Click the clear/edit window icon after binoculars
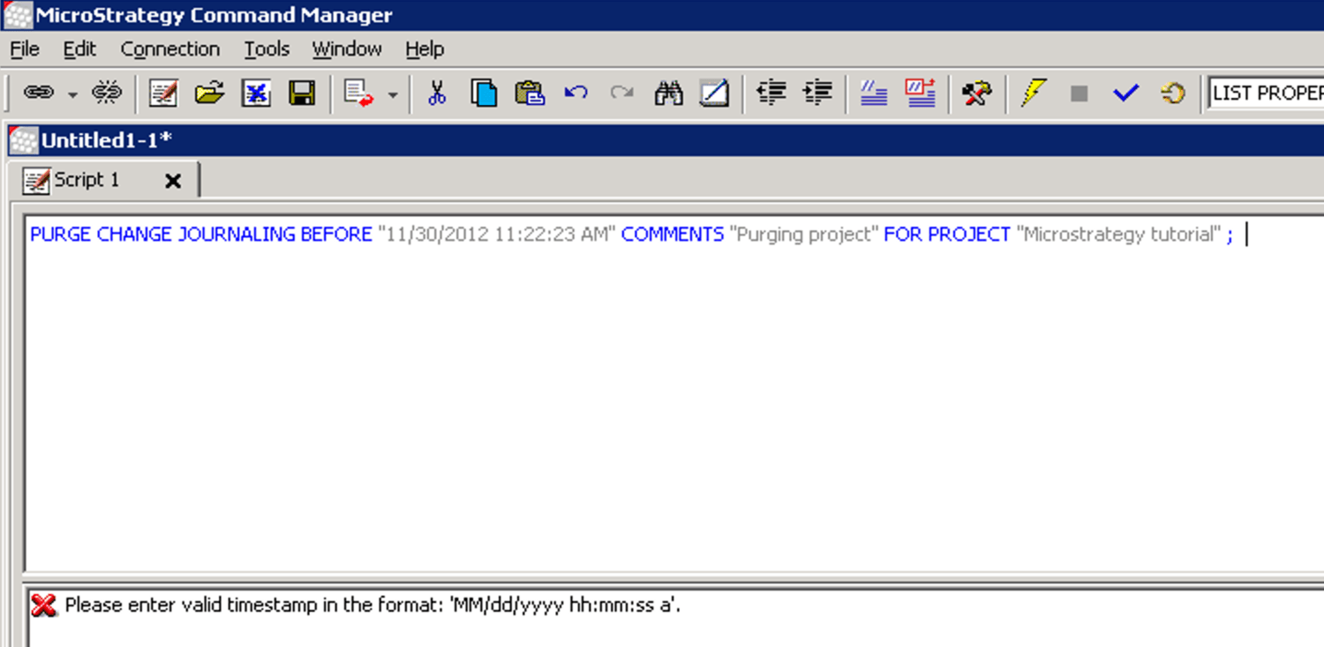 714,93
